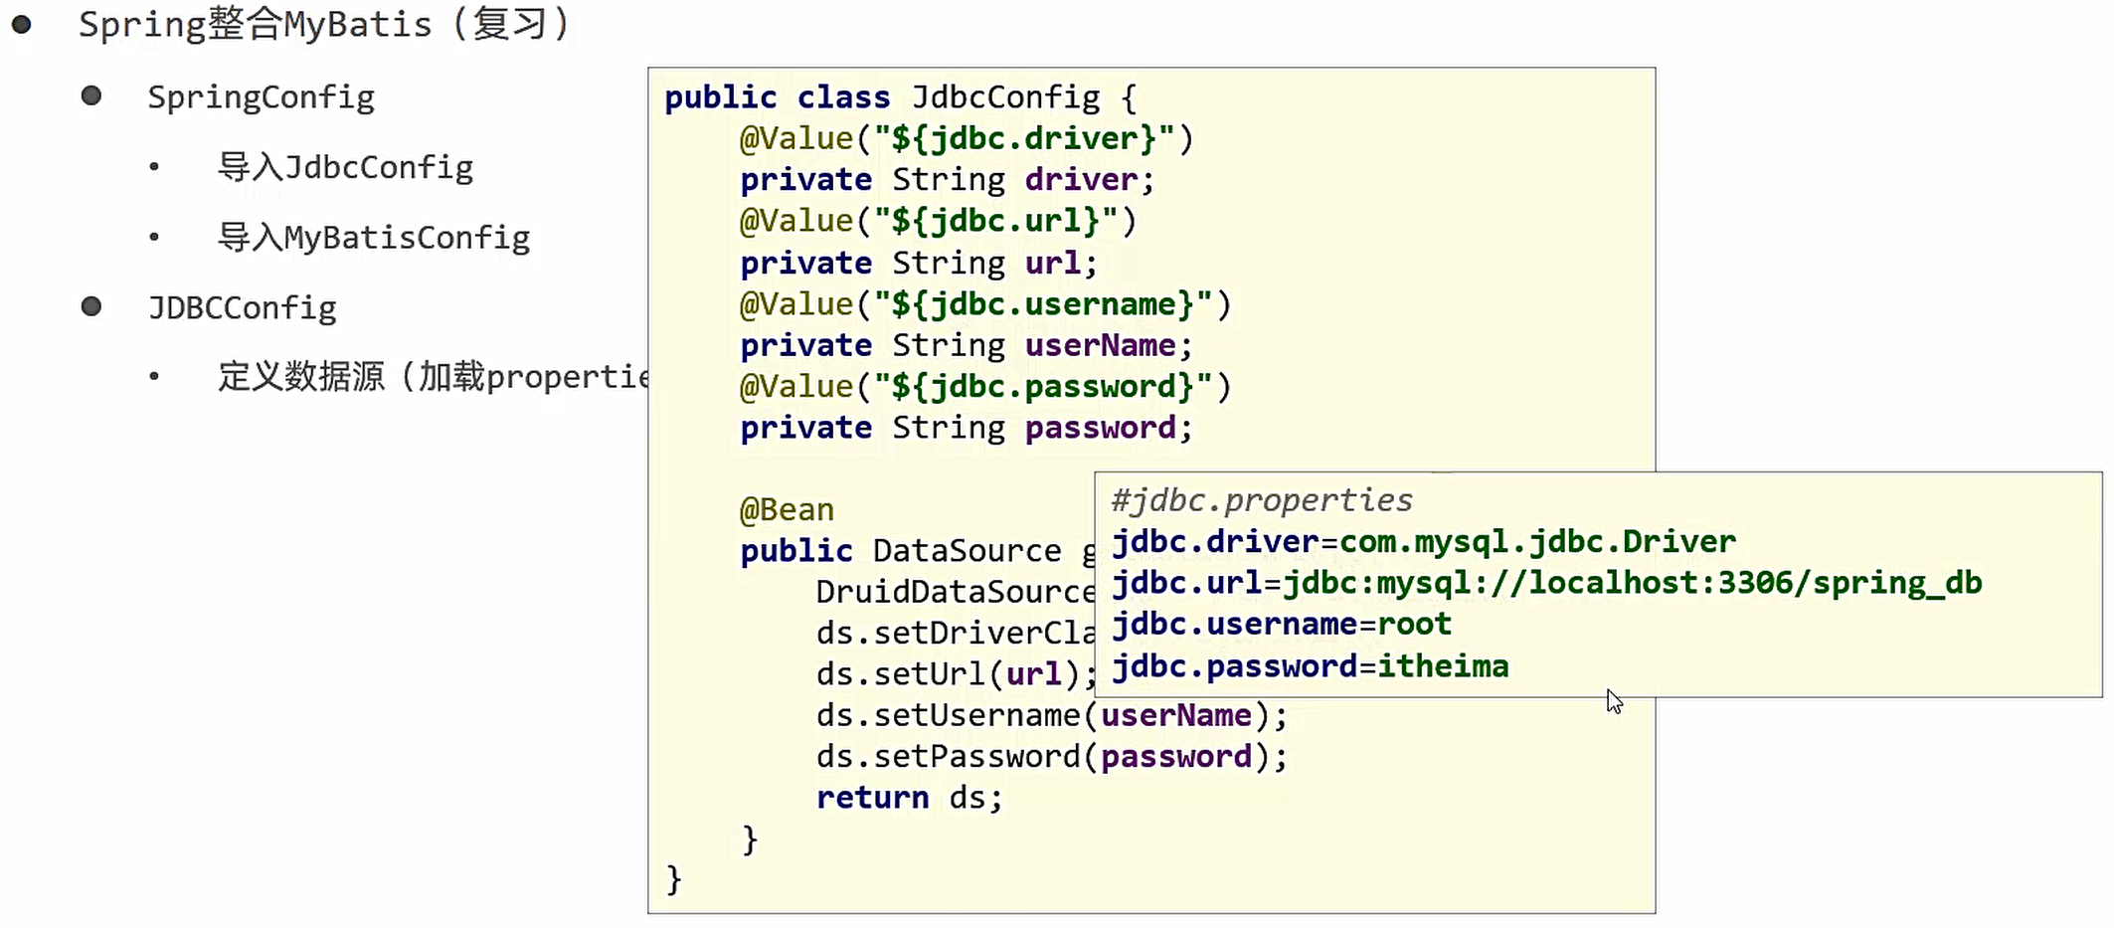Click the "jdbc.driver=com.mysql.jdbc.Driver" property line
Viewport: 2114px width, 928px height.
[1424, 542]
